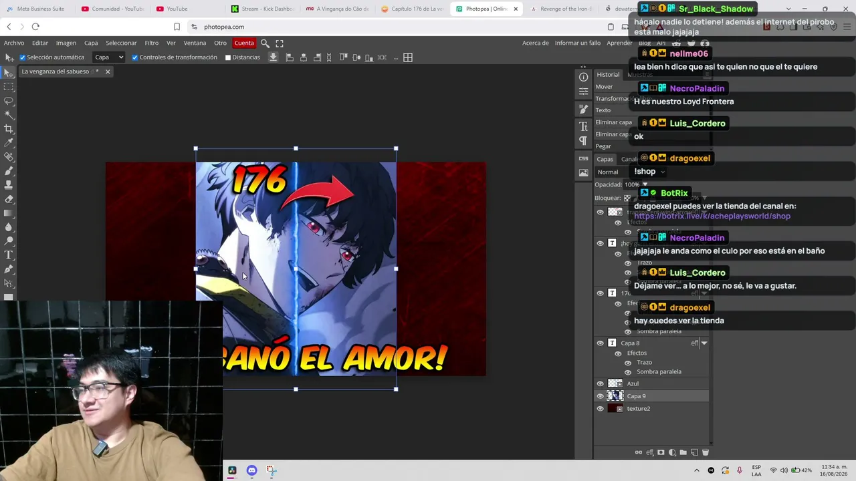Select the Dodge tool

click(x=9, y=241)
